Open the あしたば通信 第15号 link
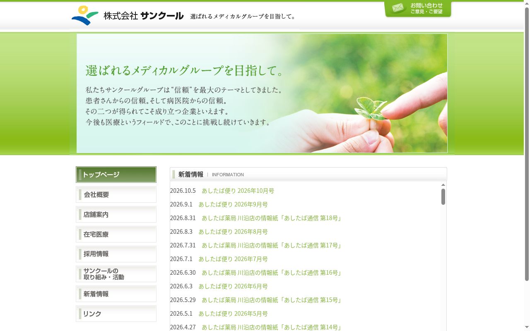 (272, 300)
